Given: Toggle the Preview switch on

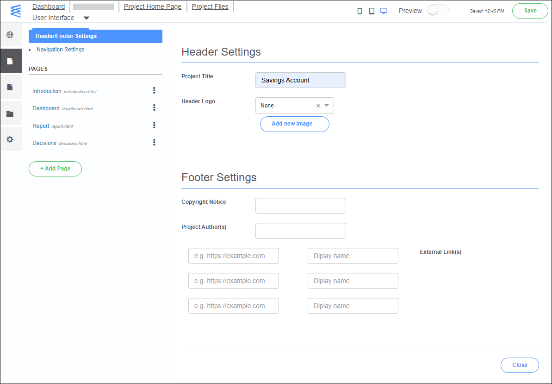Looking at the screenshot, I should (x=437, y=10).
